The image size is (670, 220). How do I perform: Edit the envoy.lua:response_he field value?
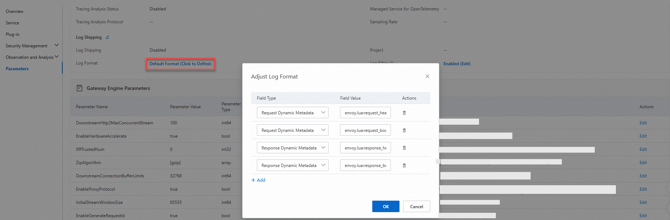(x=365, y=148)
